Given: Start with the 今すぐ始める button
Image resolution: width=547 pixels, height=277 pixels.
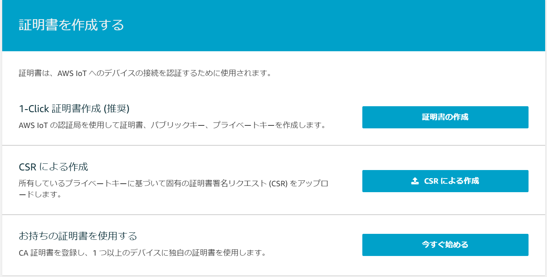Looking at the screenshot, I should (445, 245).
